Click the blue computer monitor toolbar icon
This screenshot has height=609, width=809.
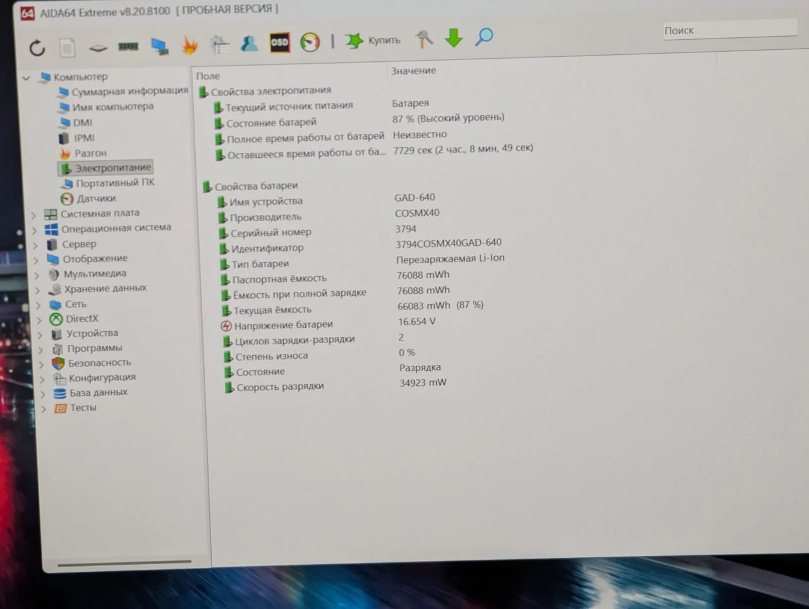coord(159,45)
